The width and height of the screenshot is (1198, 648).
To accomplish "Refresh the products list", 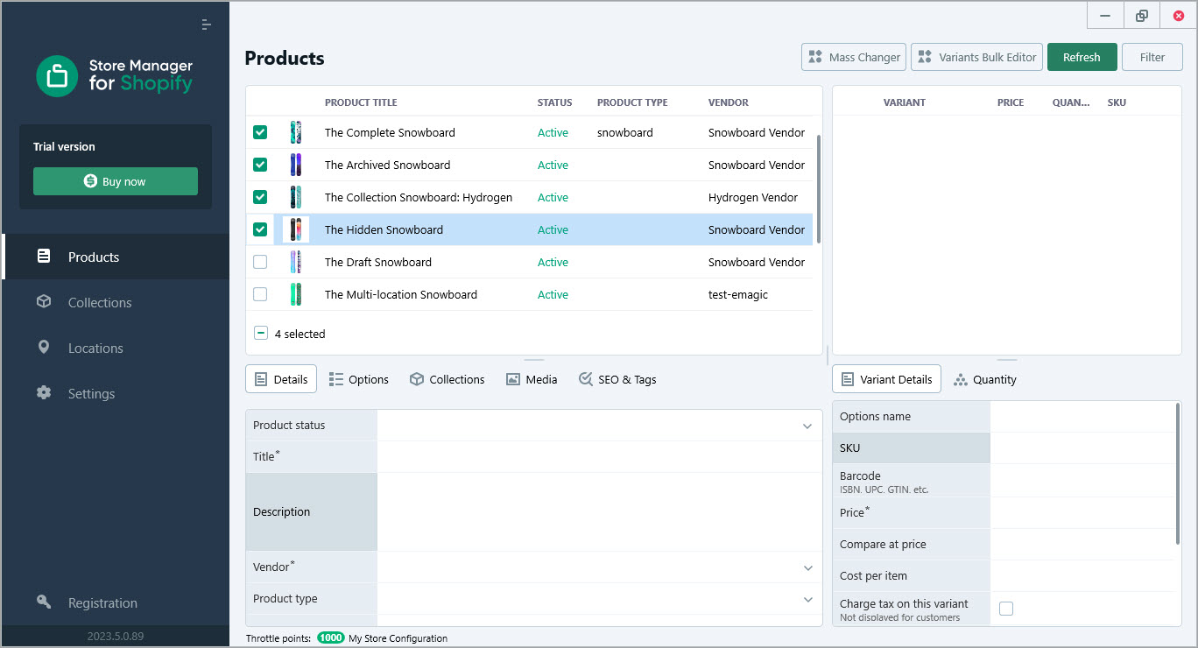I will point(1082,57).
